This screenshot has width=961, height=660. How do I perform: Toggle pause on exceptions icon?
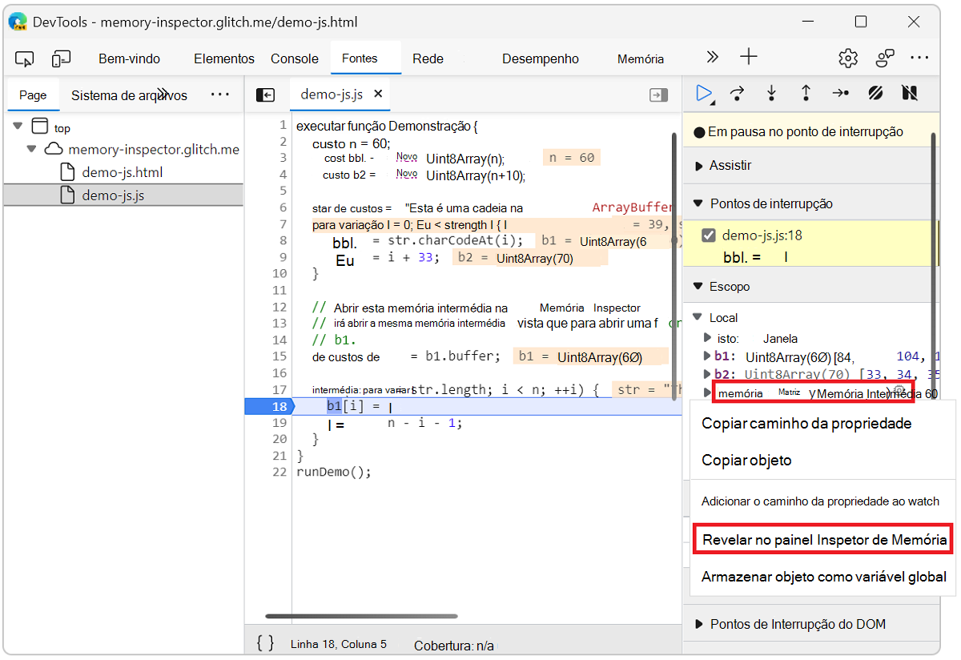pyautogui.click(x=910, y=94)
